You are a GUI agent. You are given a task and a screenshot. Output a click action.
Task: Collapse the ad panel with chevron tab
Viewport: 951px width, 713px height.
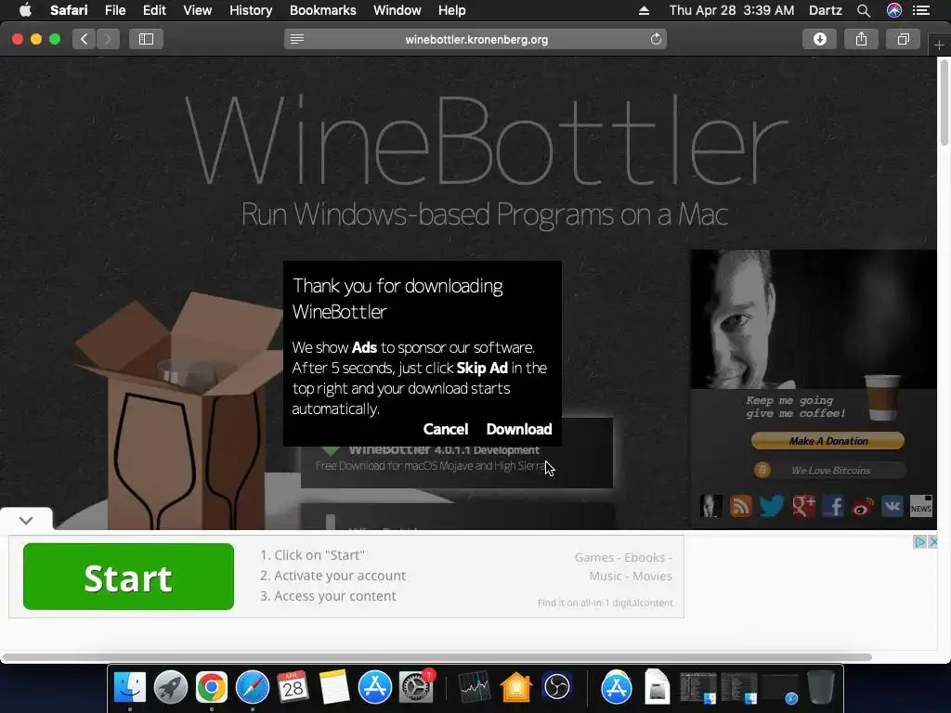click(26, 520)
